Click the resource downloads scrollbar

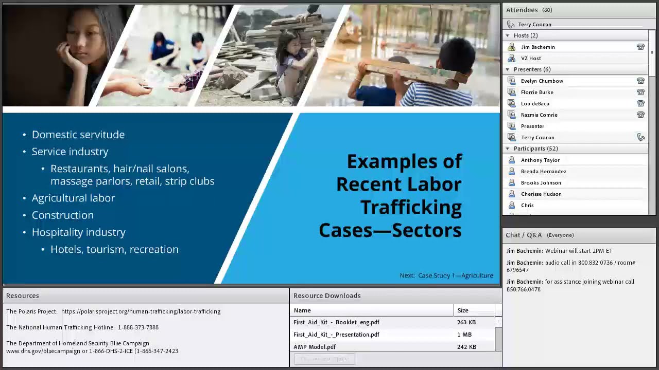(498, 334)
